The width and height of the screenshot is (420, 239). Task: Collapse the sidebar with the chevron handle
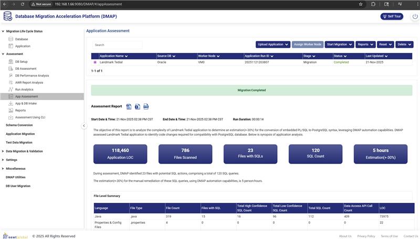pos(83,126)
